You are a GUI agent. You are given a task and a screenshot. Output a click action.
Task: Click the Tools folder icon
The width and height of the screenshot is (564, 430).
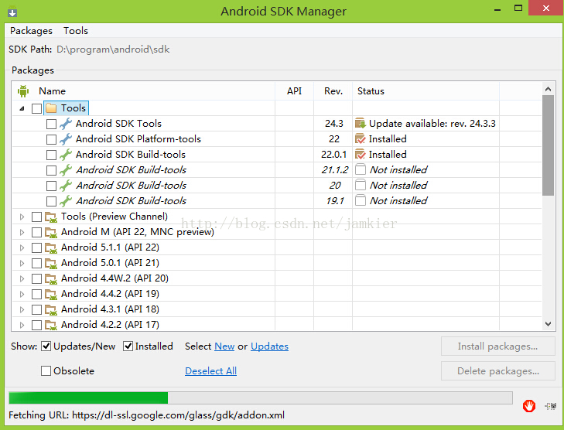coord(51,107)
